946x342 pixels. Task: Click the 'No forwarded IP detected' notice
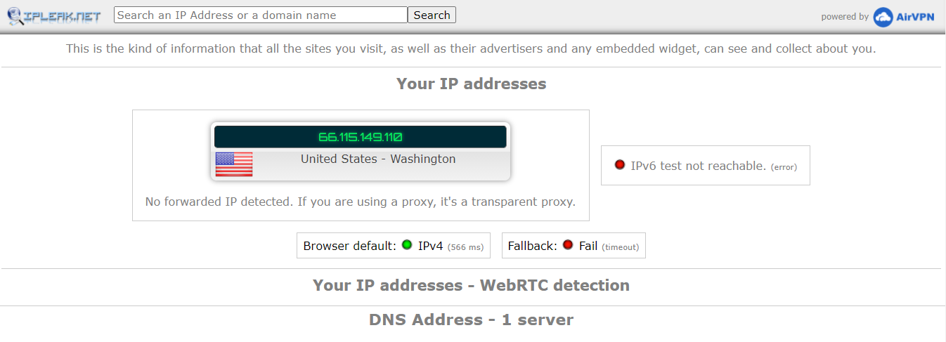pos(360,202)
